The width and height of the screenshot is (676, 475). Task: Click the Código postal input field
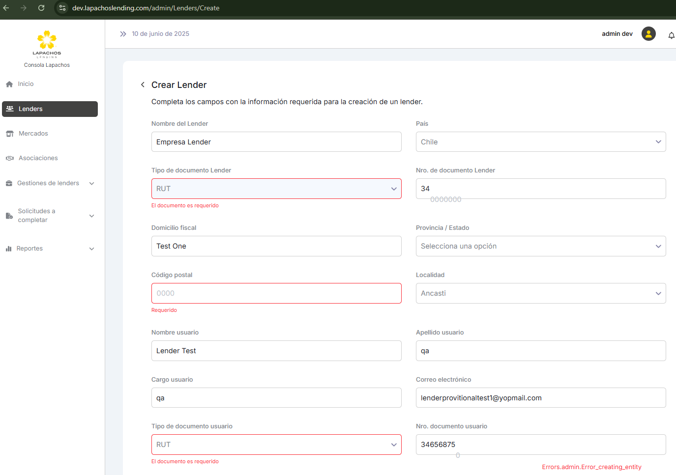[x=276, y=293]
